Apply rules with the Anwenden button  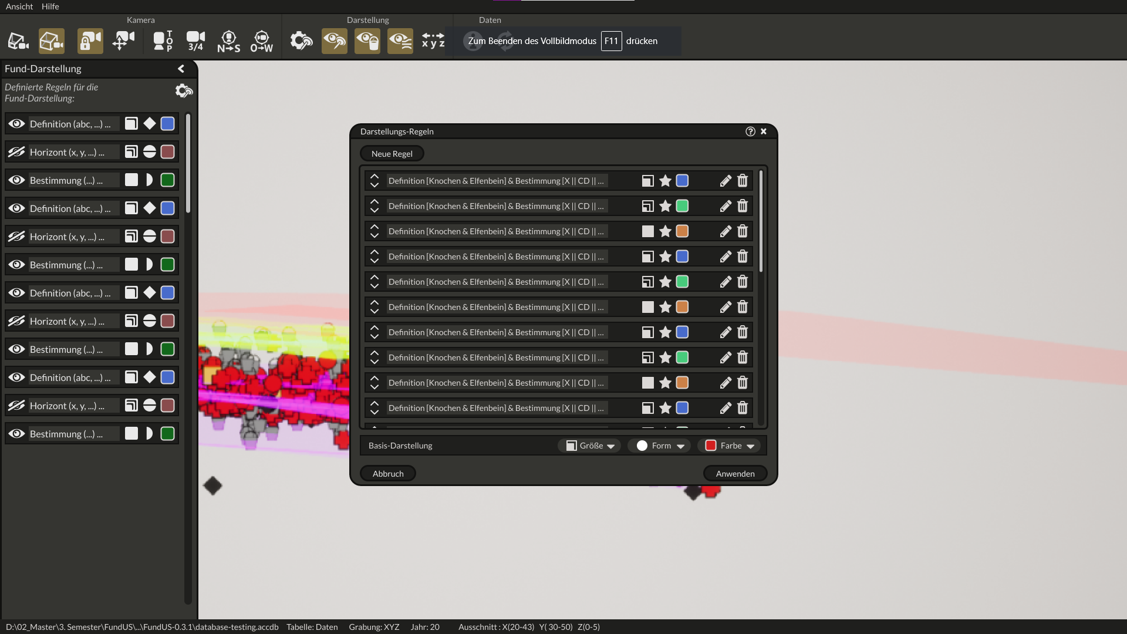click(735, 474)
